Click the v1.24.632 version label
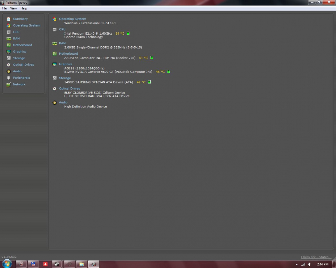Image resolution: width=336 pixels, height=268 pixels. tap(9, 257)
